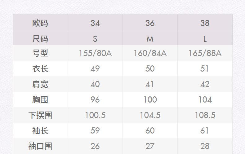Click the cuff value 26
The width and height of the screenshot is (245, 154).
pos(95,146)
